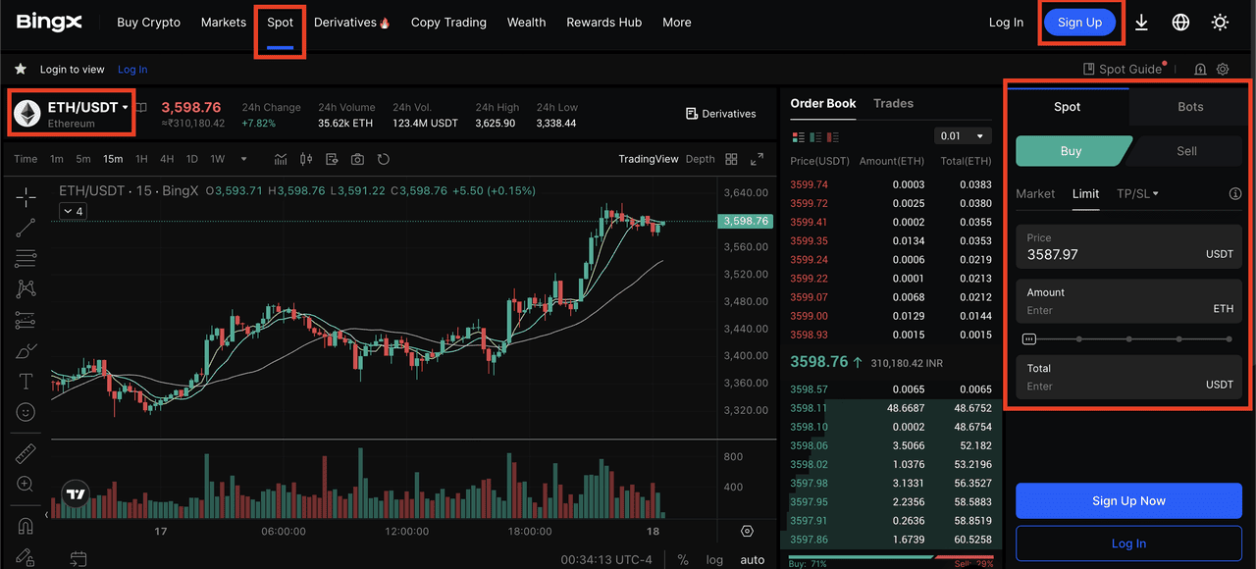Select the trend line drawing tool

pyautogui.click(x=26, y=228)
